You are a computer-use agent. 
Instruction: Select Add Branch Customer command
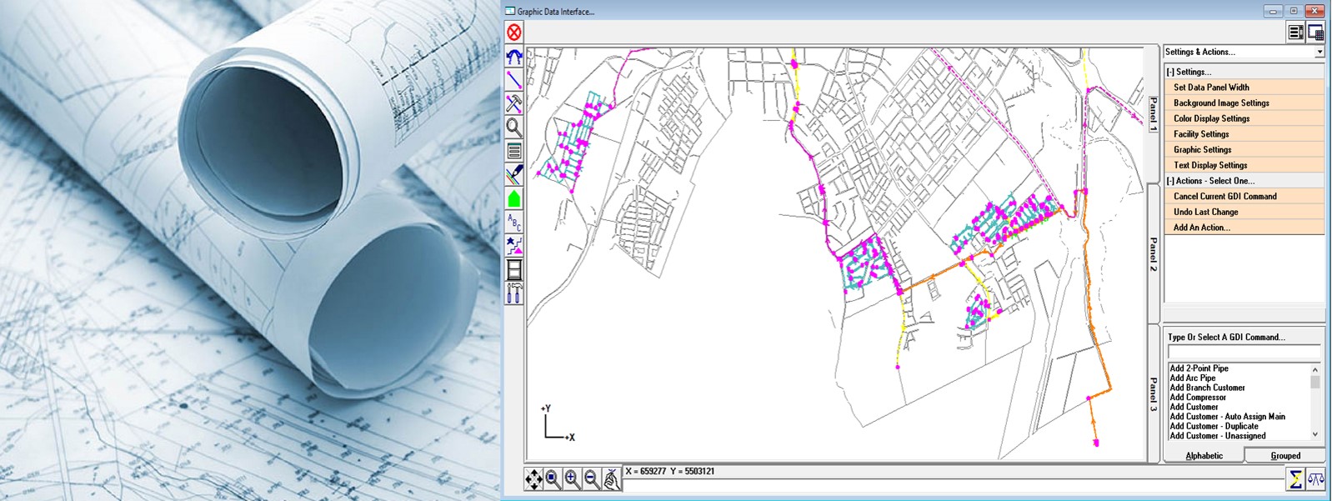(x=1207, y=388)
